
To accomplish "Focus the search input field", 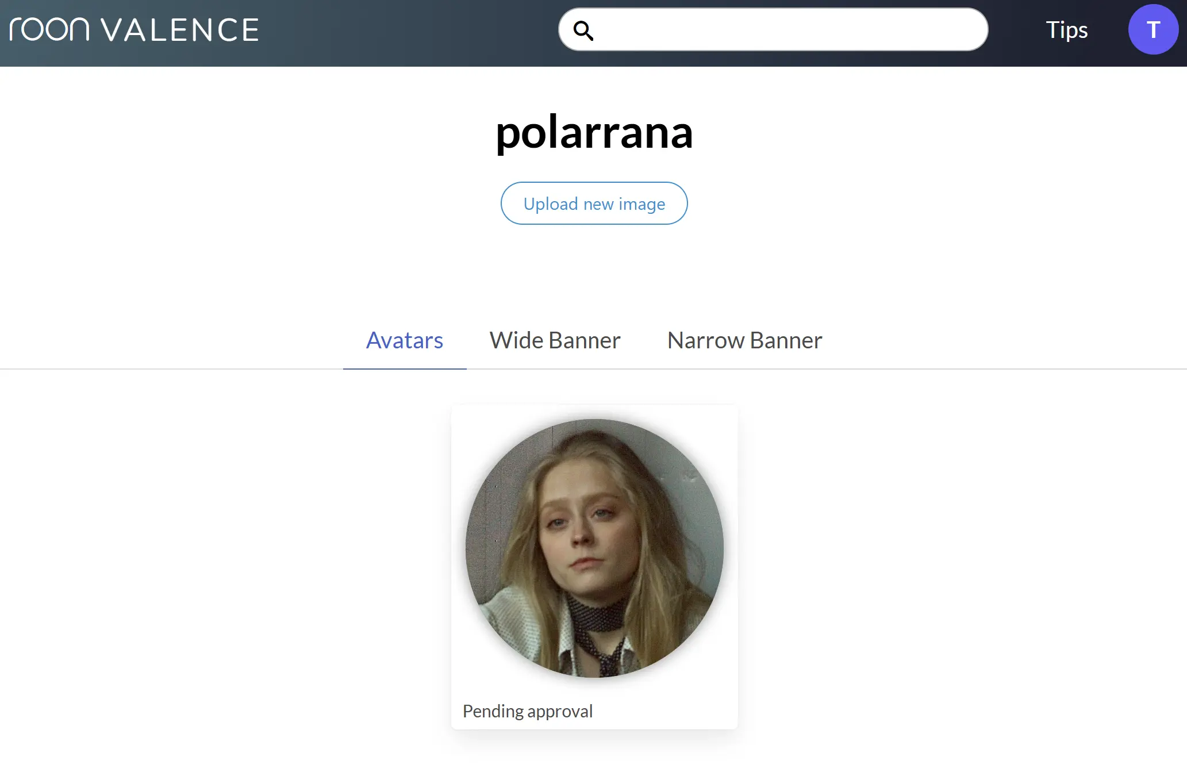I will pos(788,30).
